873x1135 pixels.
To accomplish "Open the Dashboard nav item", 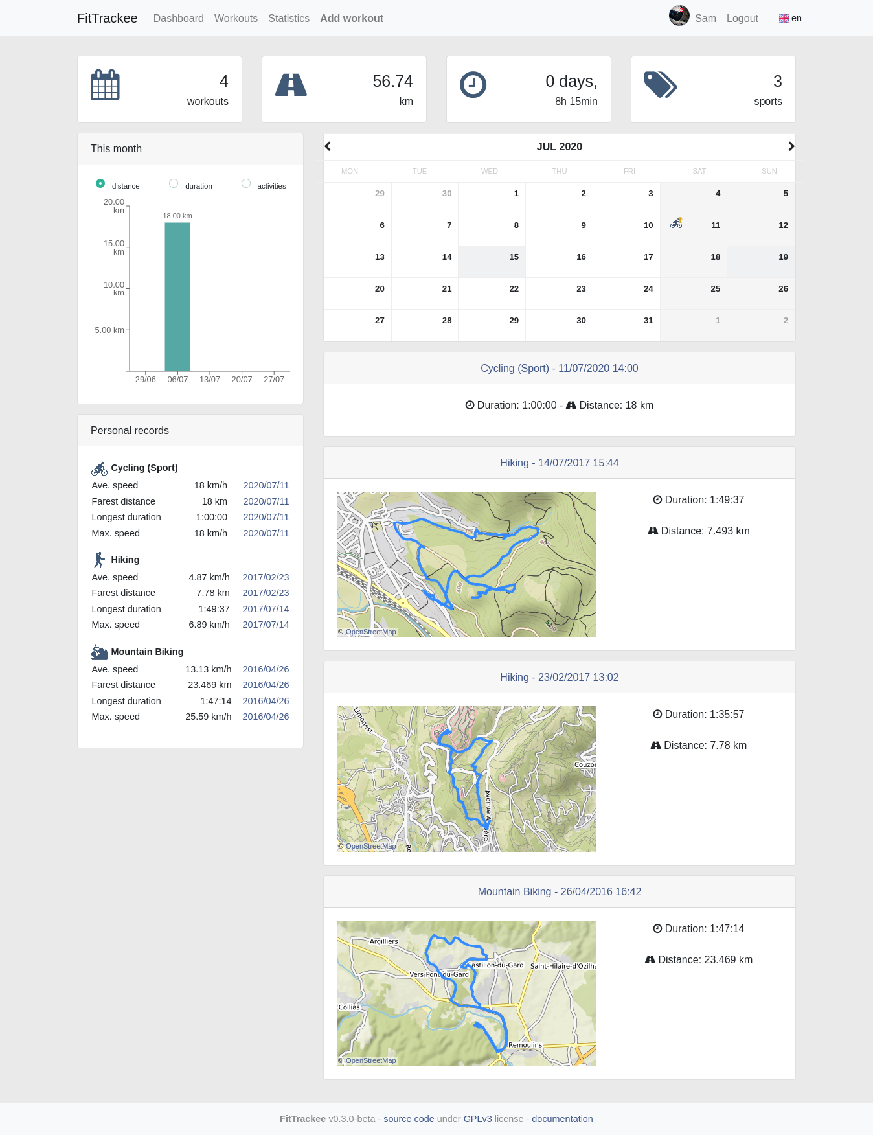I will (179, 18).
